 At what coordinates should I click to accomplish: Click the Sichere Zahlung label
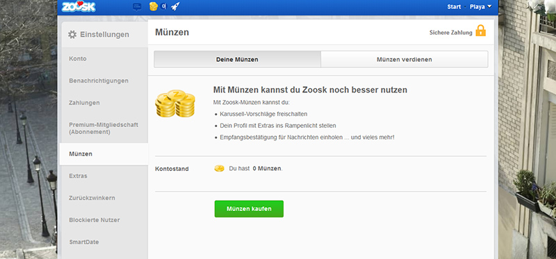[450, 33]
